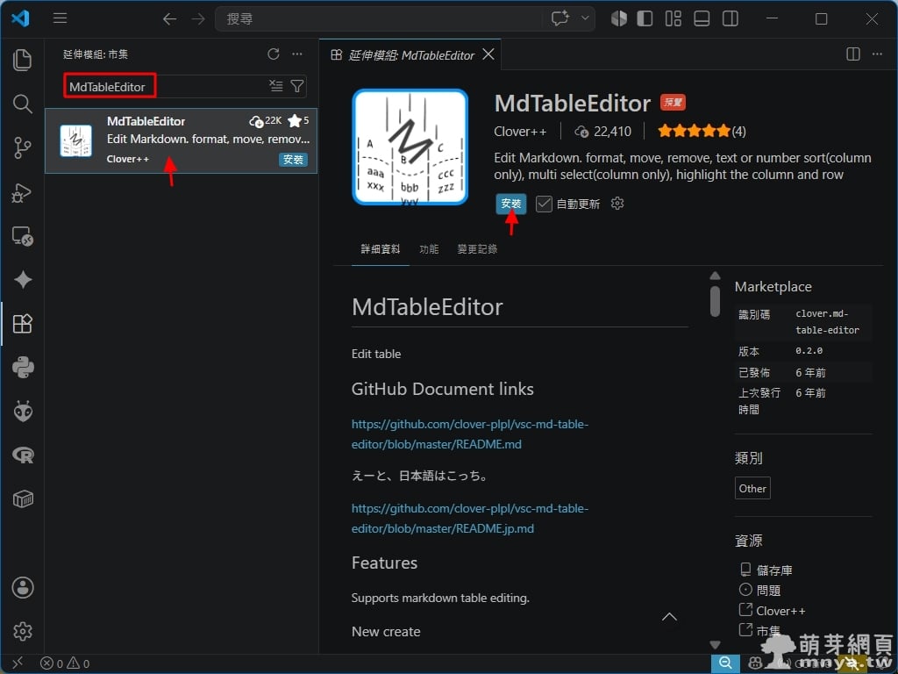Open Remote Explorer view
898x674 pixels.
(22, 235)
